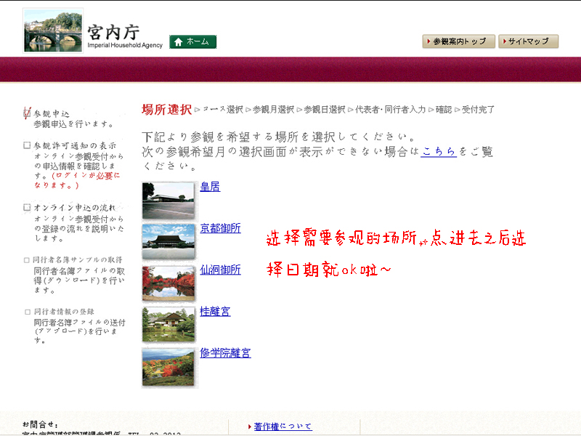The width and height of the screenshot is (581, 436).
Task: Click the 宮内庁 bridge logo image
Action: click(53, 30)
